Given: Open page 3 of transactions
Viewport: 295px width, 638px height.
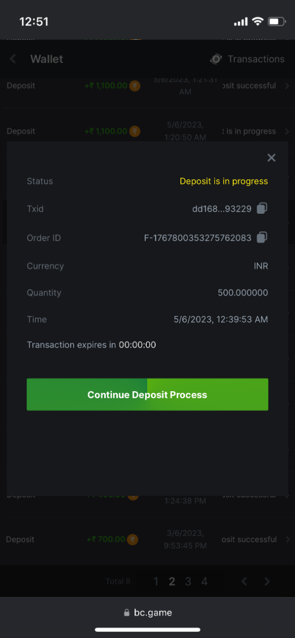Looking at the screenshot, I should click(x=188, y=582).
